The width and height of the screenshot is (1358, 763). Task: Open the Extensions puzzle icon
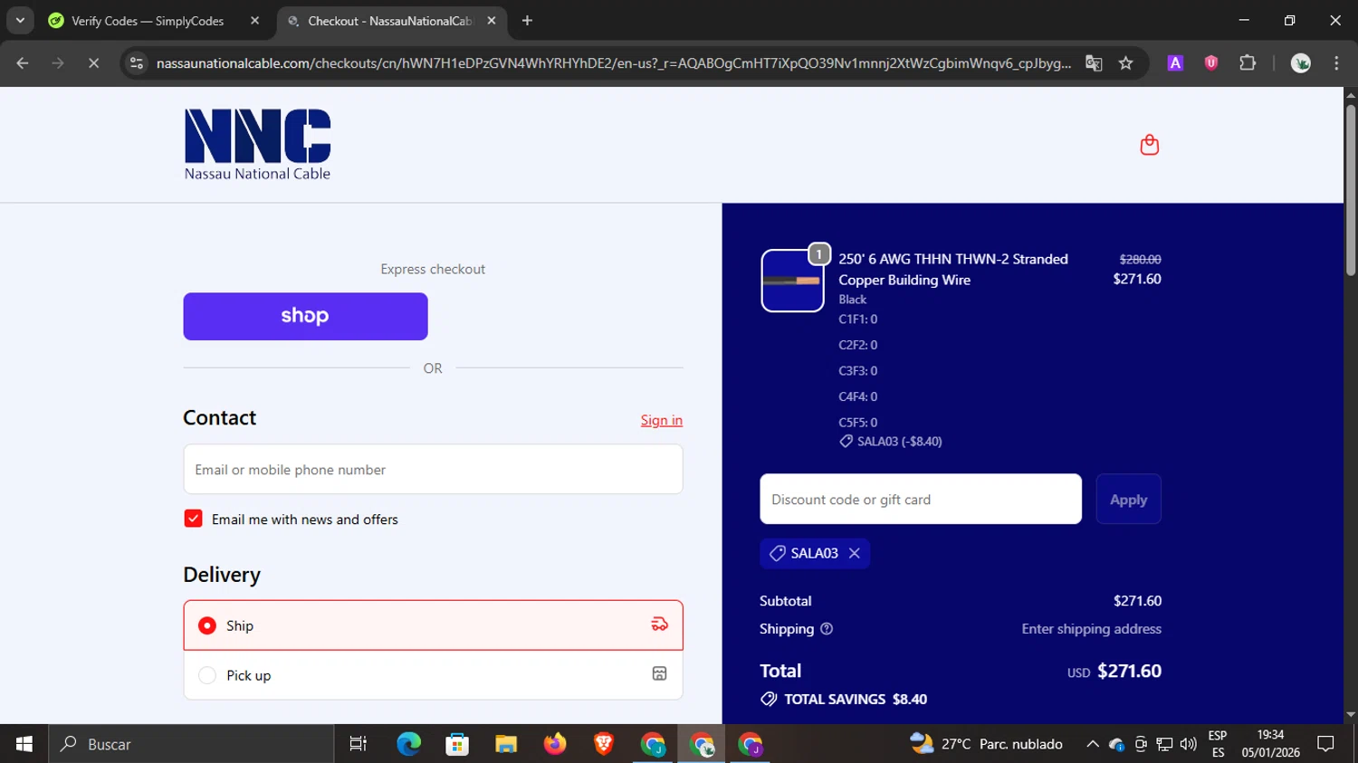coord(1248,63)
